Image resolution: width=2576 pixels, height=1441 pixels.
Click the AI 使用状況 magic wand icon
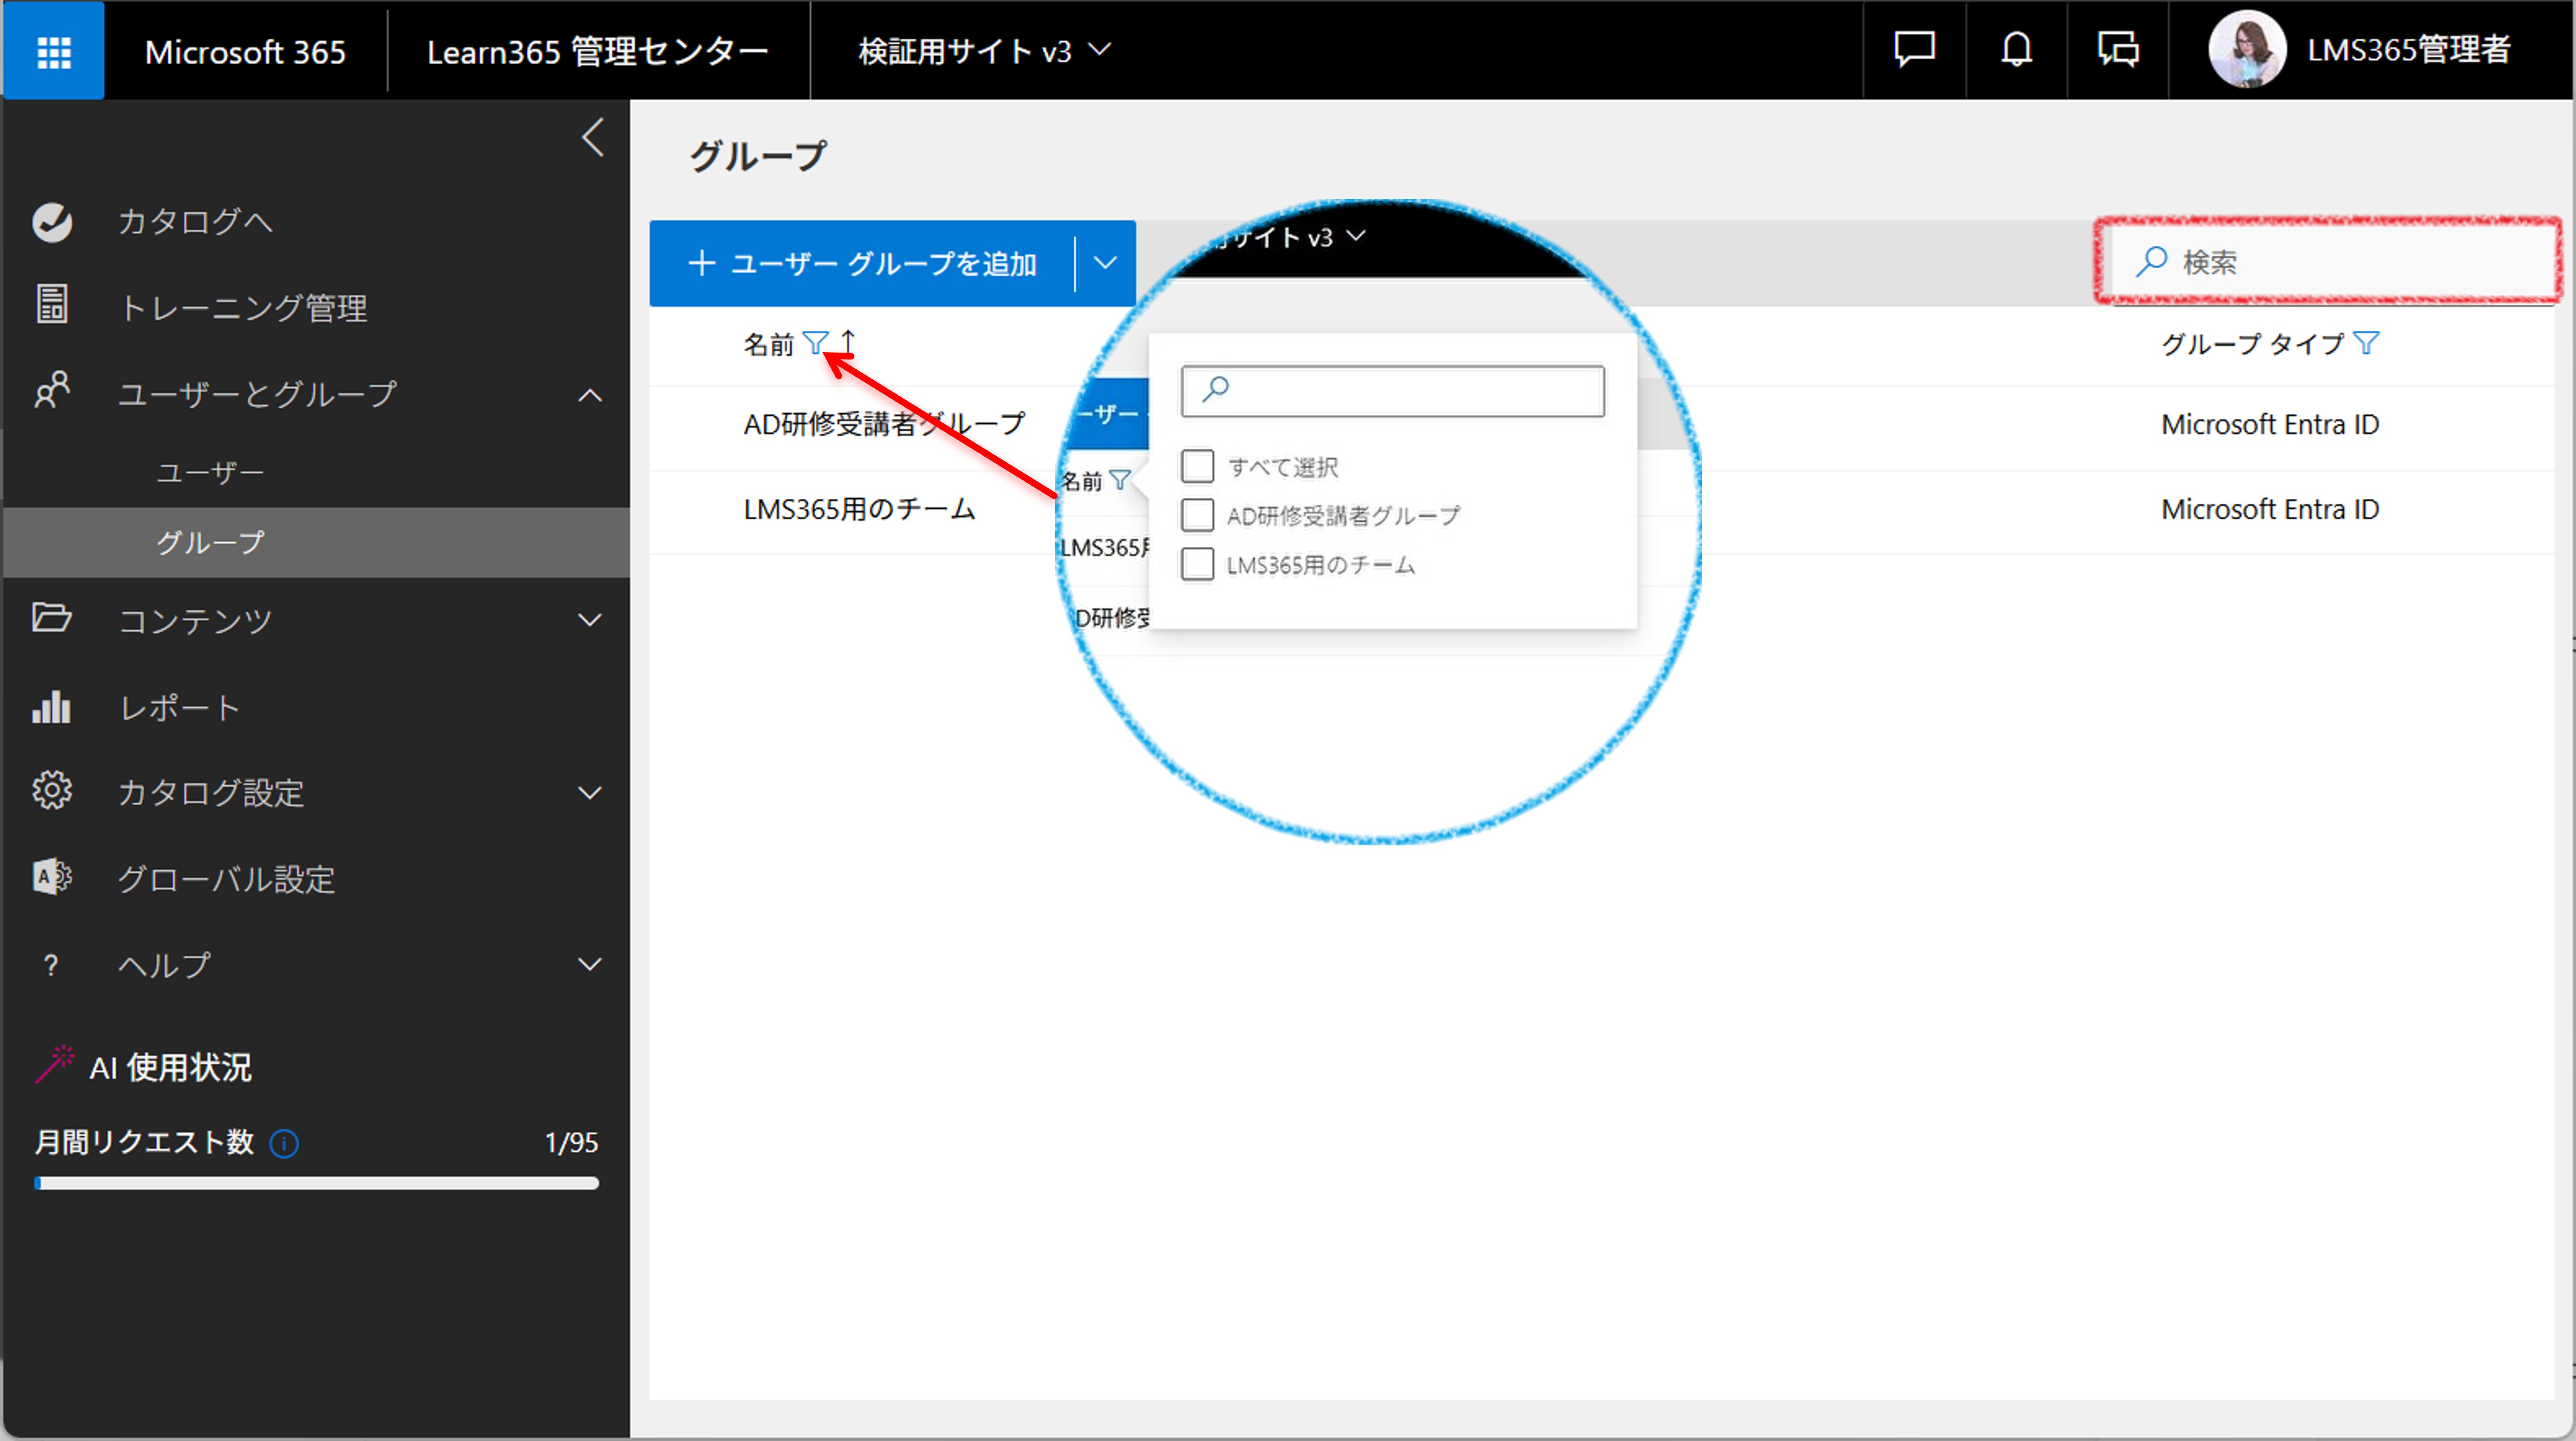tap(54, 1064)
